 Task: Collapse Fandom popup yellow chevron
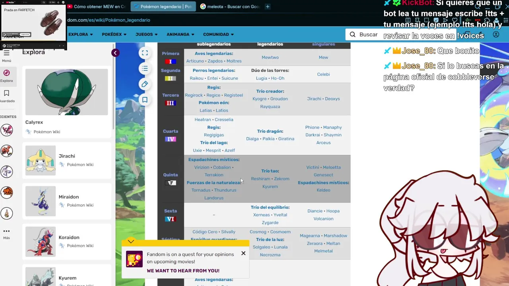pos(131,241)
